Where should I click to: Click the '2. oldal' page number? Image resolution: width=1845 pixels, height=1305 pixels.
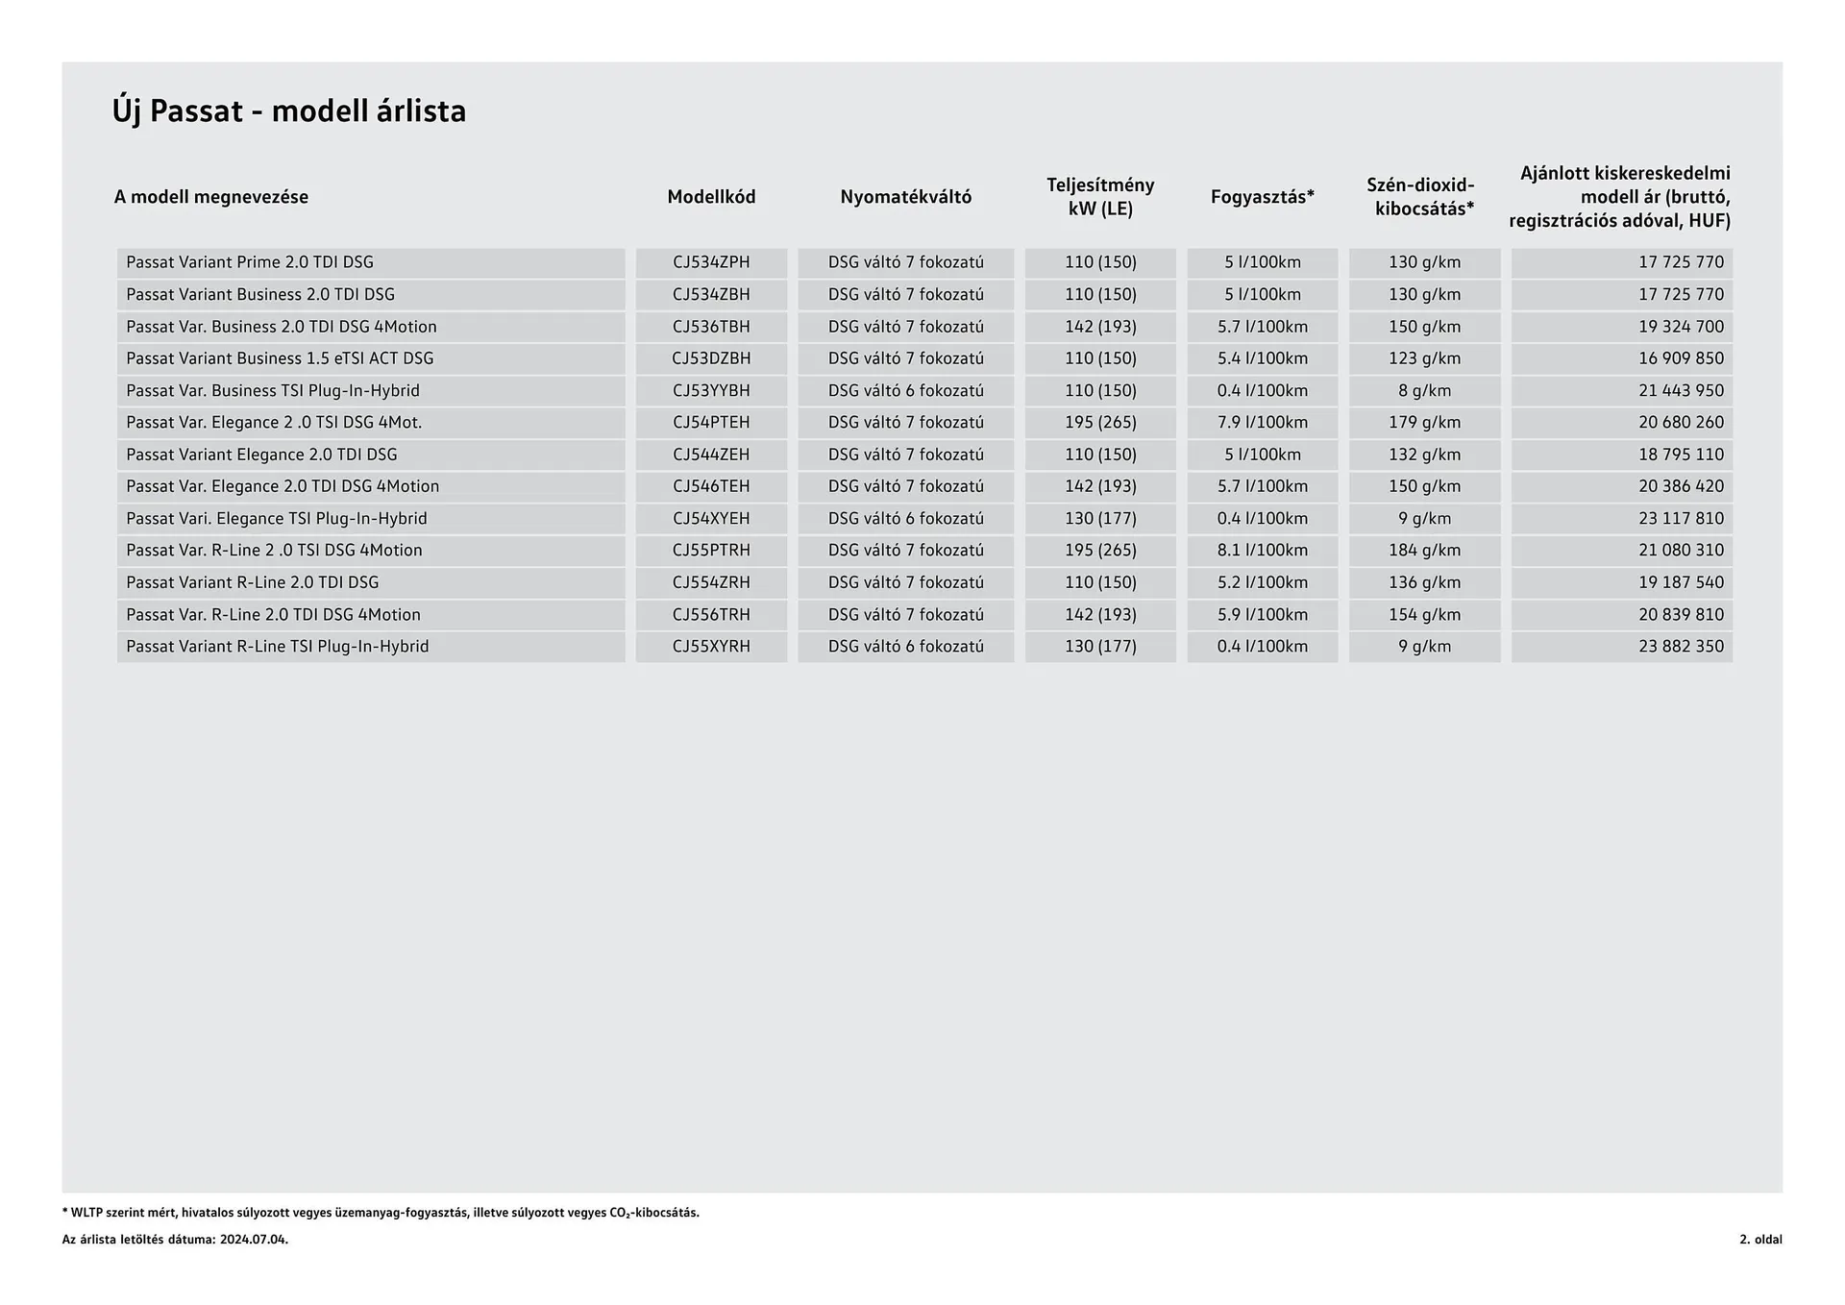tap(1759, 1240)
